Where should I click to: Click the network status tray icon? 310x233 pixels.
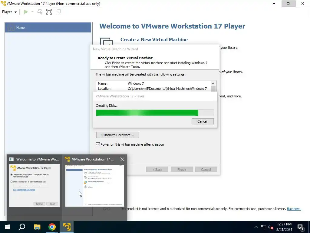click(264, 227)
